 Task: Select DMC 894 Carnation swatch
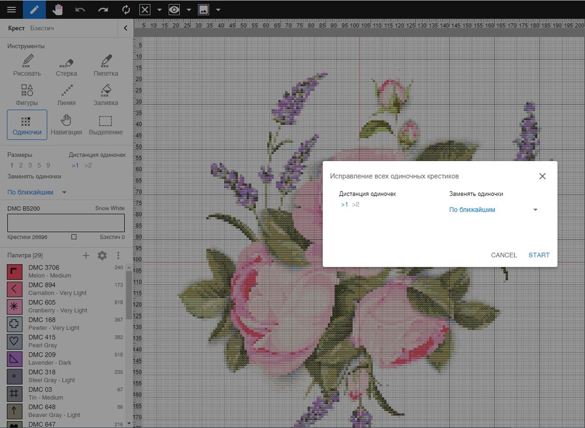pyautogui.click(x=14, y=289)
